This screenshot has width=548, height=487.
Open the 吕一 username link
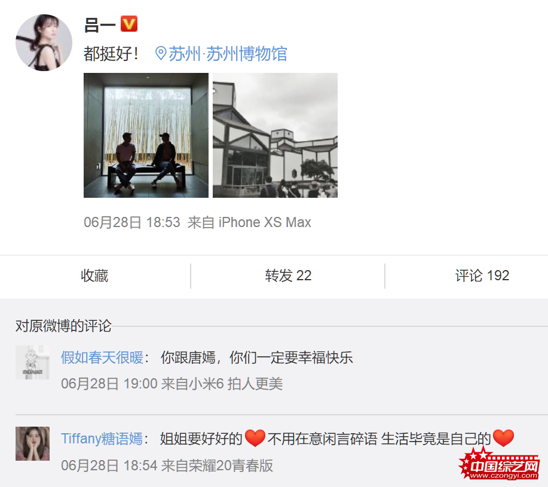click(x=100, y=25)
